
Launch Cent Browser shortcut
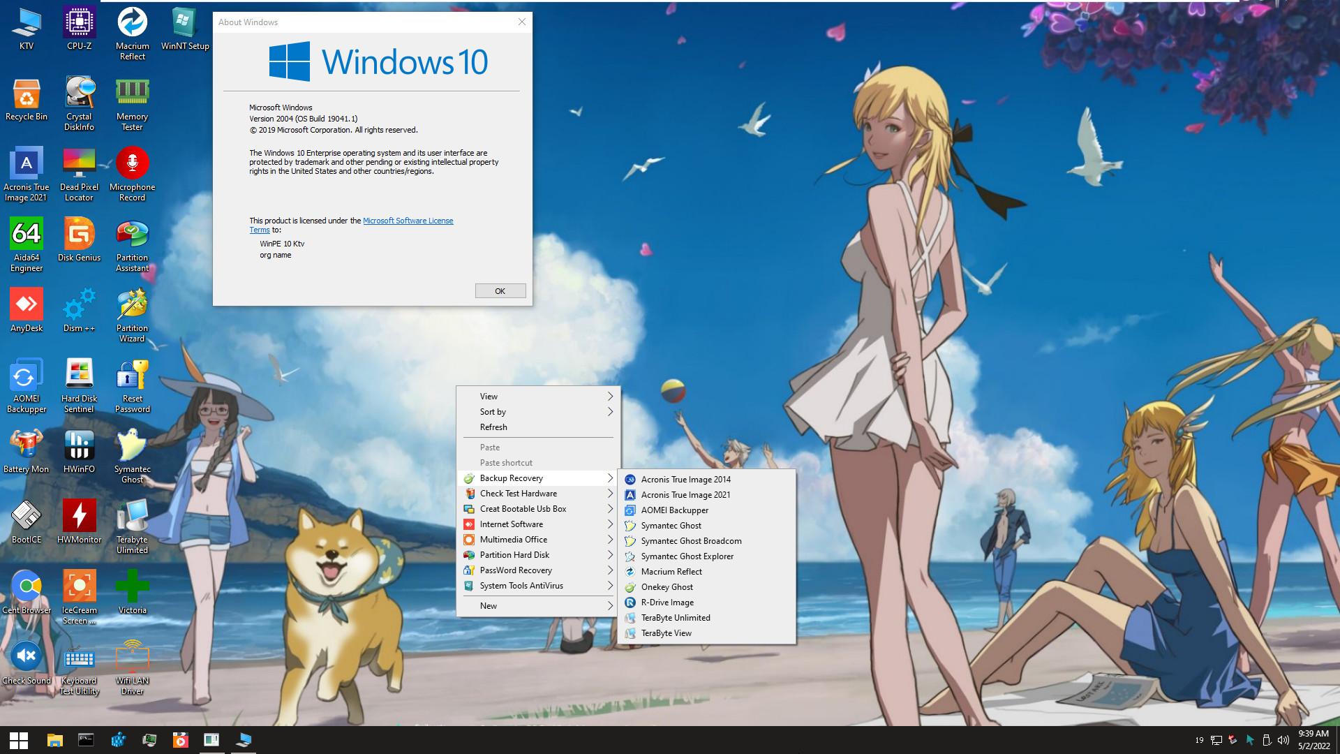pyautogui.click(x=27, y=593)
